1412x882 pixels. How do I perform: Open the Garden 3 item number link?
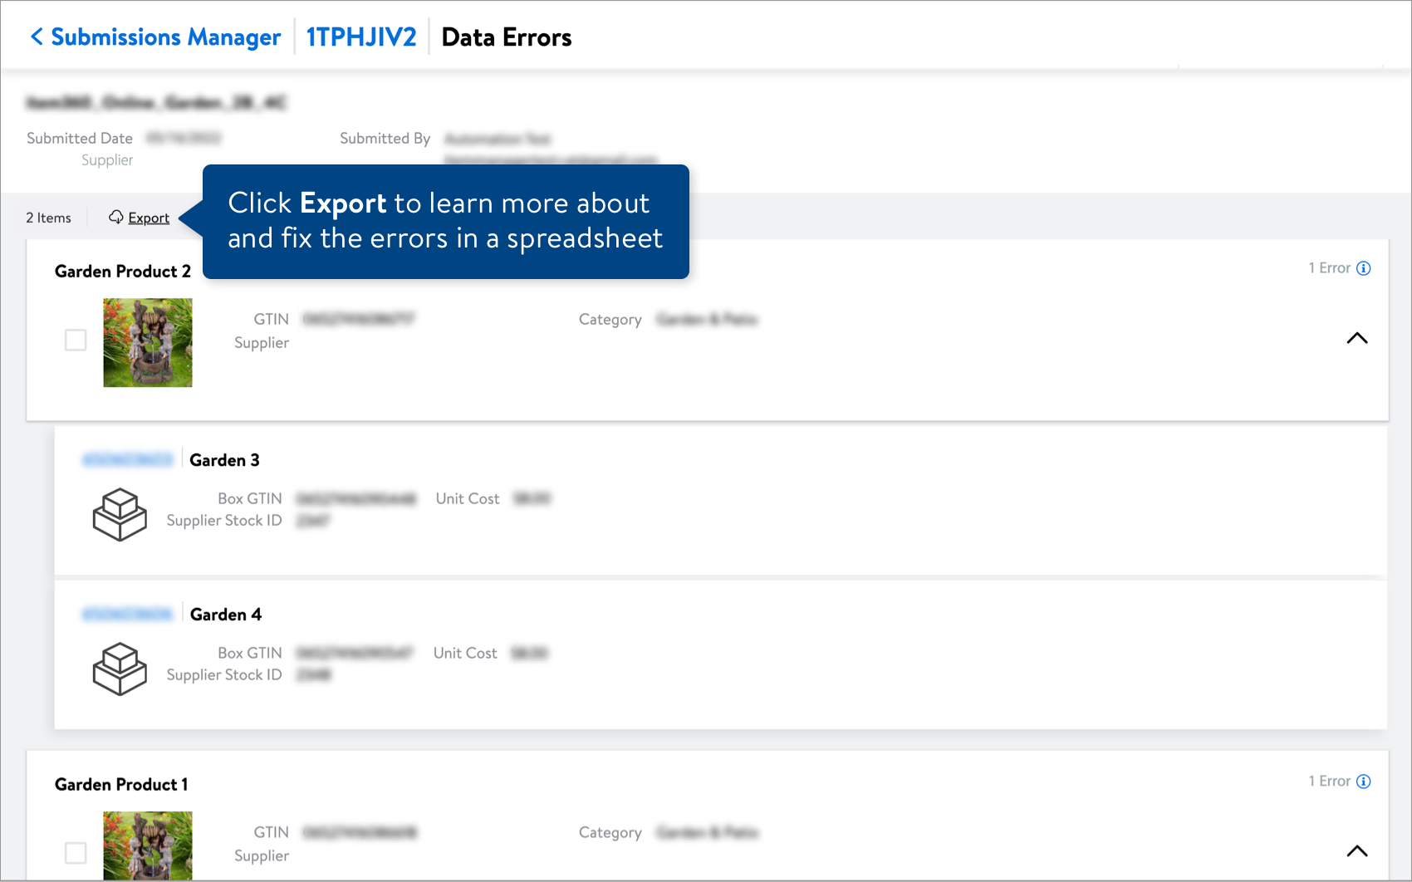point(128,459)
